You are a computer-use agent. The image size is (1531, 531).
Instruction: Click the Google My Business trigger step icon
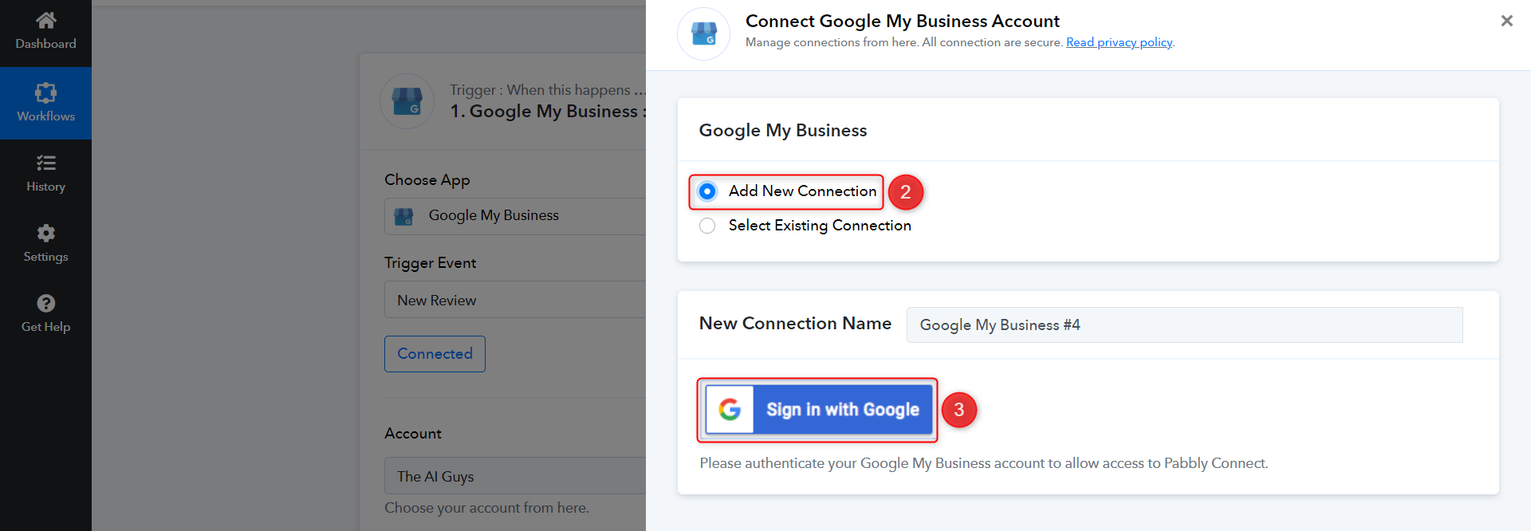point(407,101)
